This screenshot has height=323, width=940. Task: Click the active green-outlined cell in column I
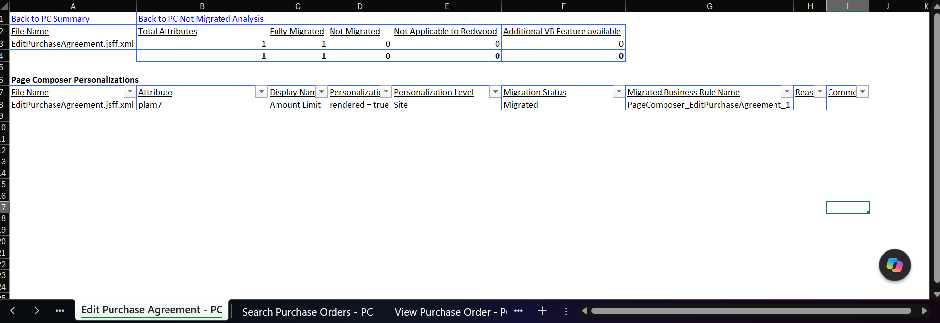pos(847,207)
